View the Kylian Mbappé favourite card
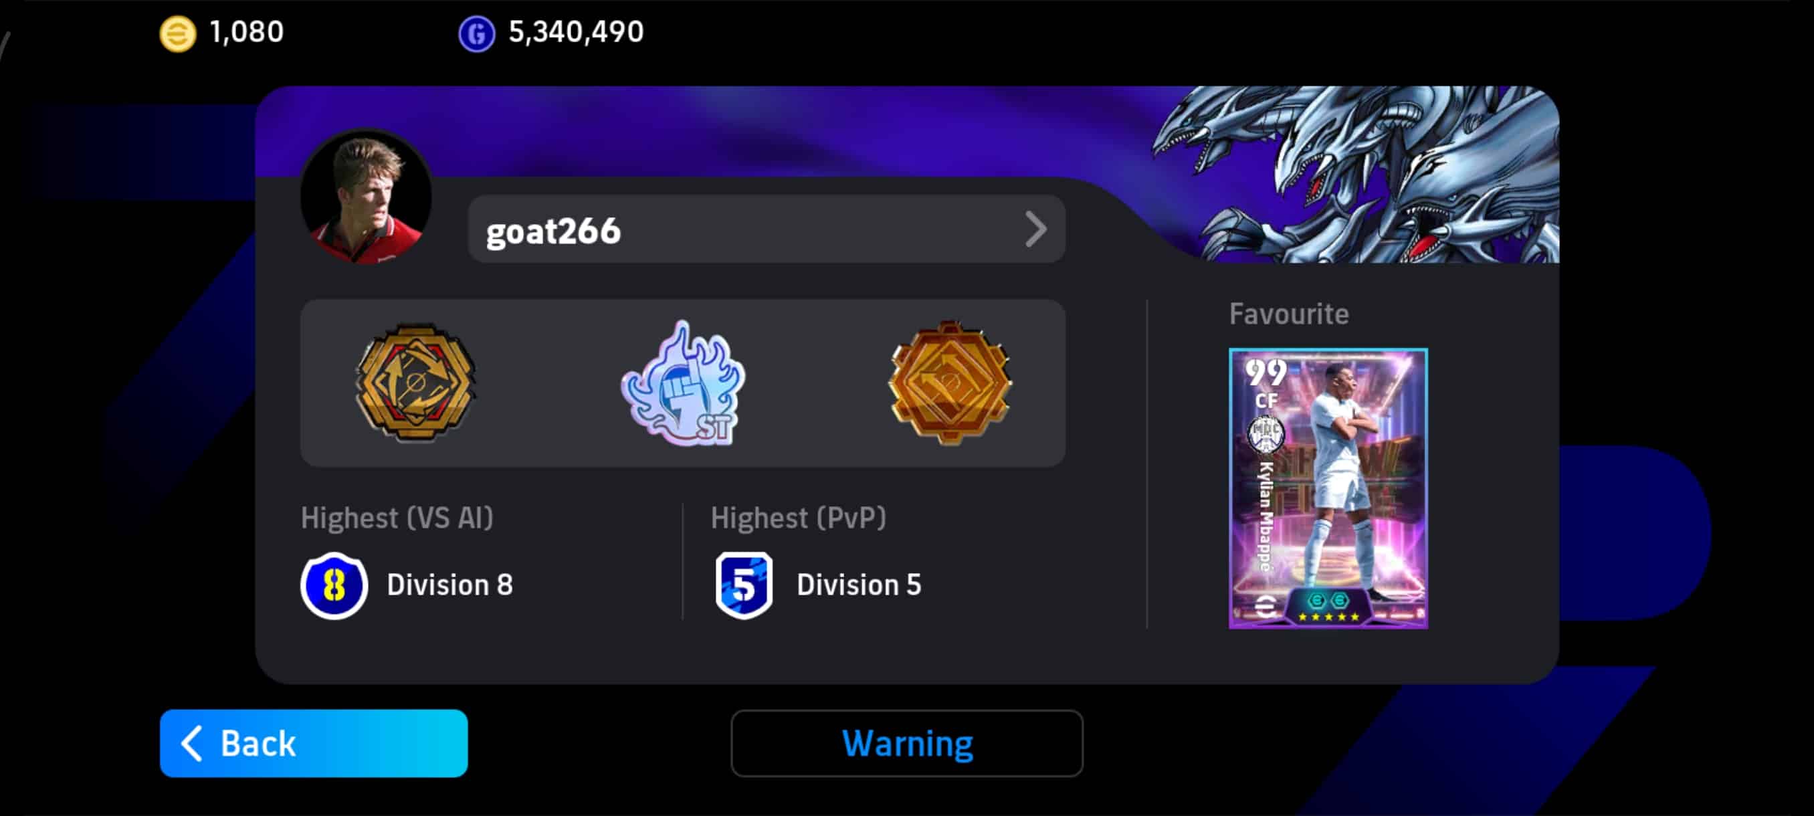The height and width of the screenshot is (816, 1814). coord(1328,488)
